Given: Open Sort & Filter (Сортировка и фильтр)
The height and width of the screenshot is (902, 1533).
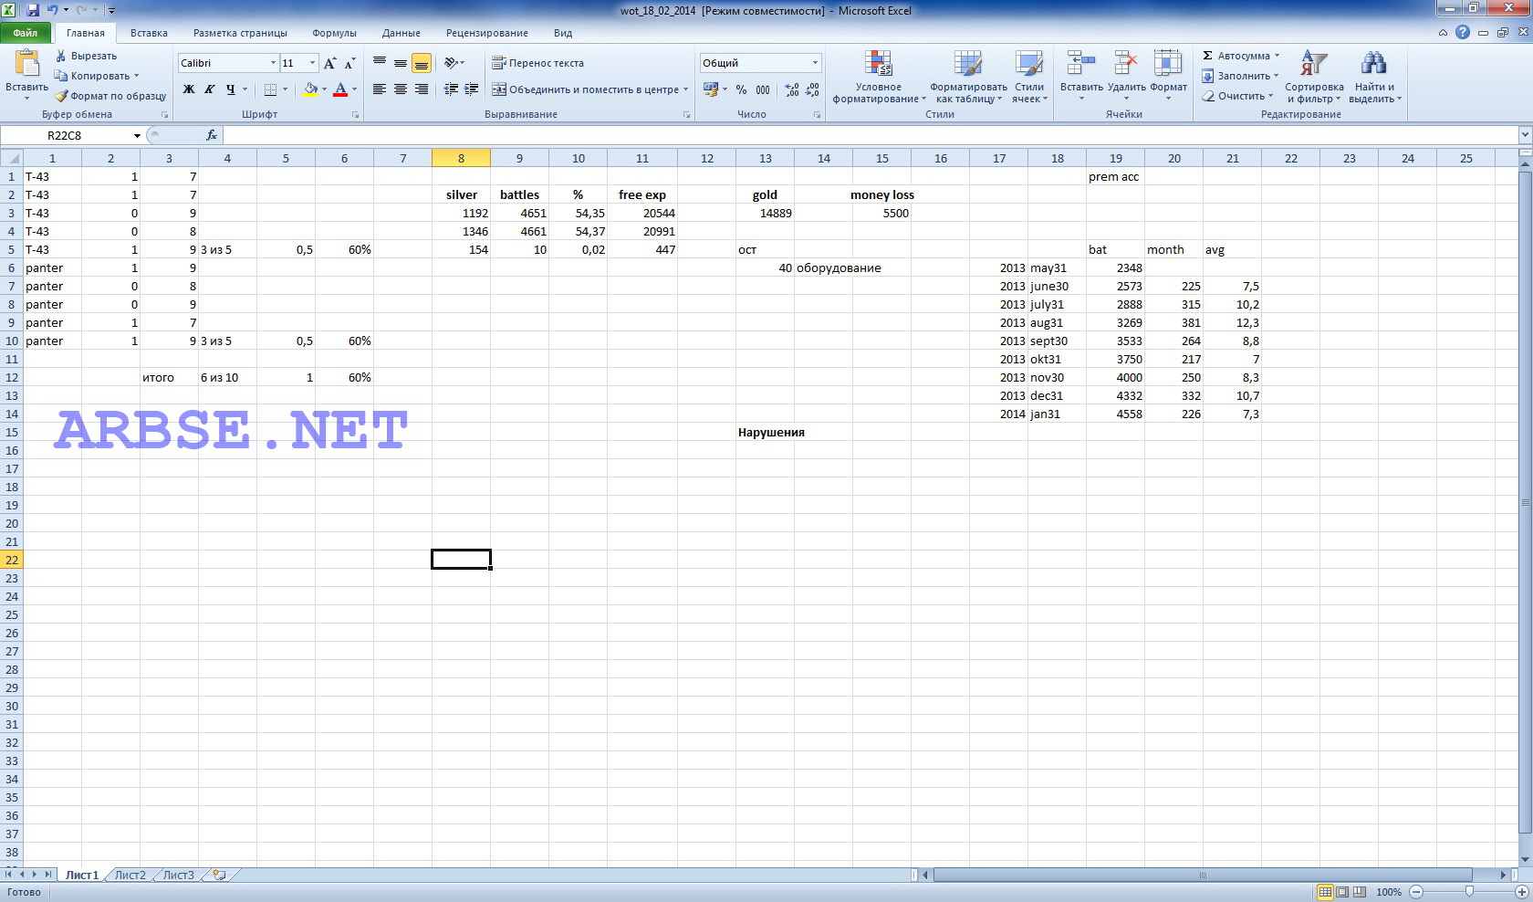Looking at the screenshot, I should click(1314, 78).
